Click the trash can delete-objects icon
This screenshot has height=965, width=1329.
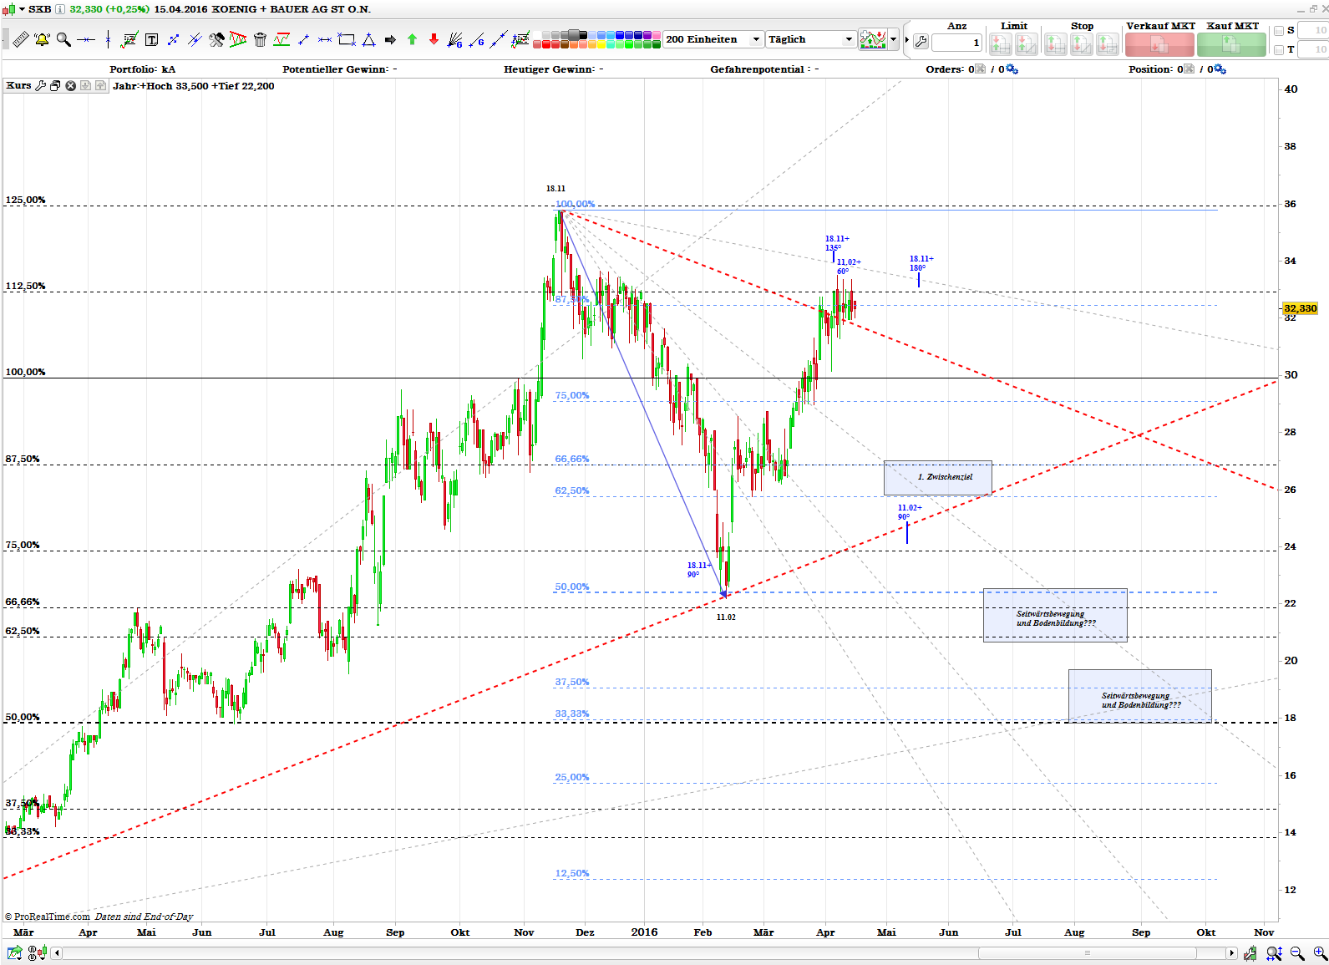[260, 39]
